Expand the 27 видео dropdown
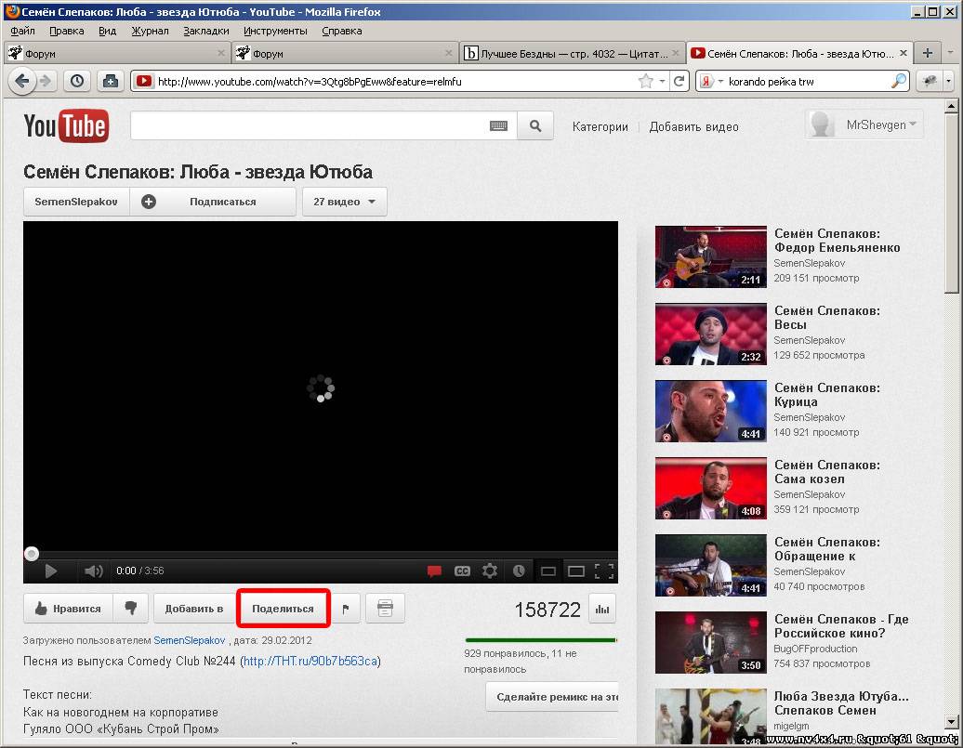The height and width of the screenshot is (748, 963). coord(345,202)
